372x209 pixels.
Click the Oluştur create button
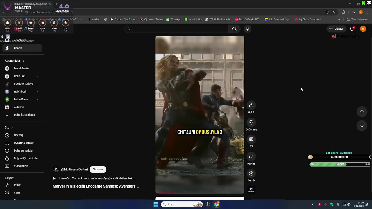336,29
